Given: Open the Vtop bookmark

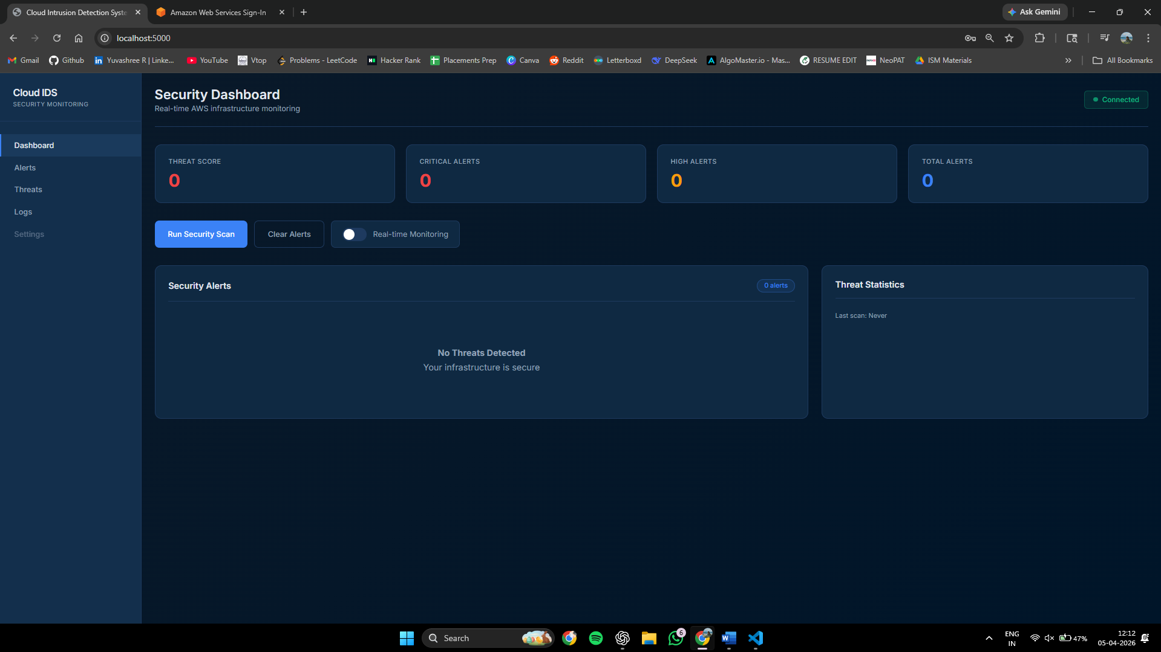Looking at the screenshot, I should pyautogui.click(x=252, y=60).
